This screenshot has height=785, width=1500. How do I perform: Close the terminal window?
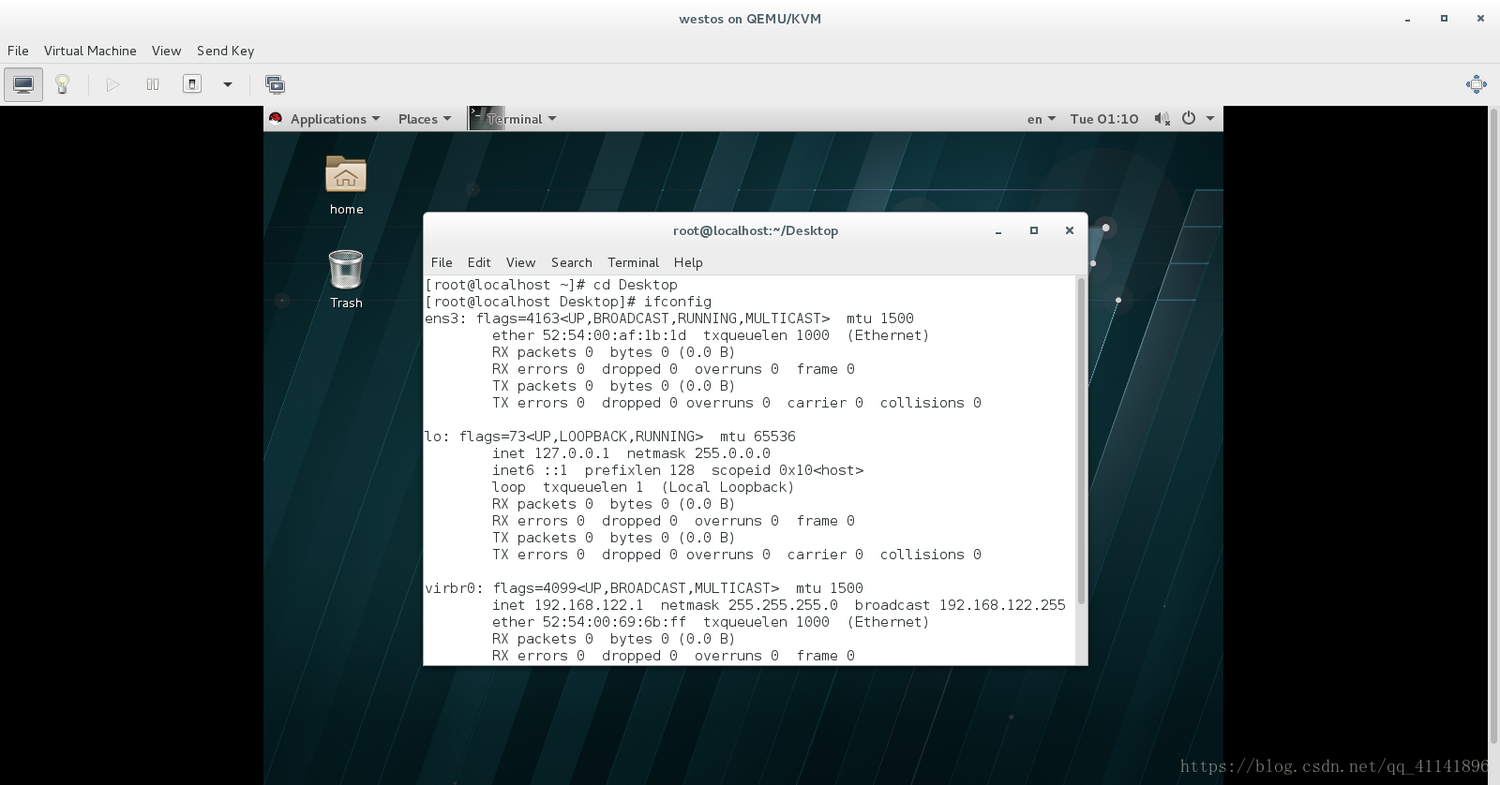1069,230
